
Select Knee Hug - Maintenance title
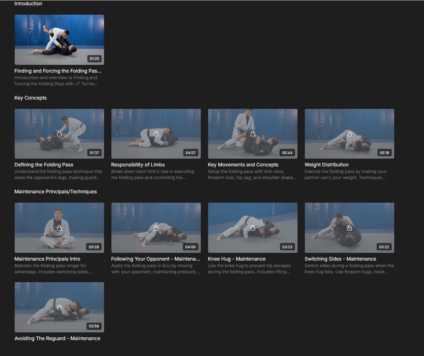pos(237,259)
